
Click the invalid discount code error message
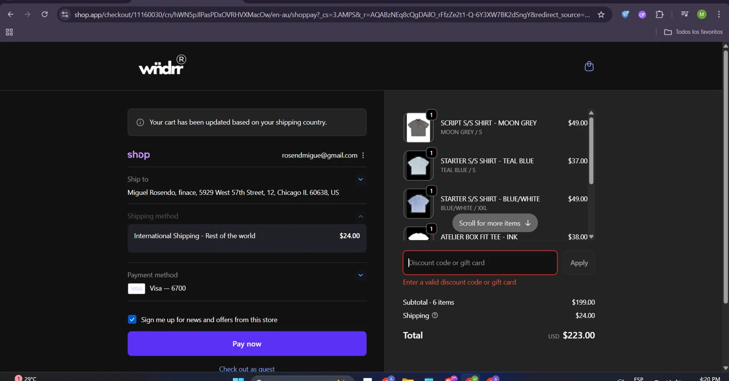[459, 282]
